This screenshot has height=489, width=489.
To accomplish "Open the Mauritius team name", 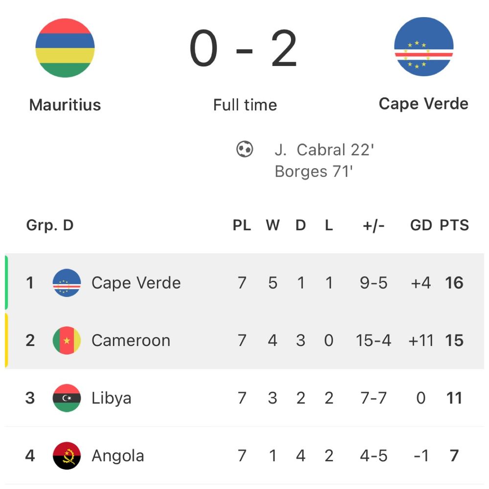I will [x=65, y=105].
